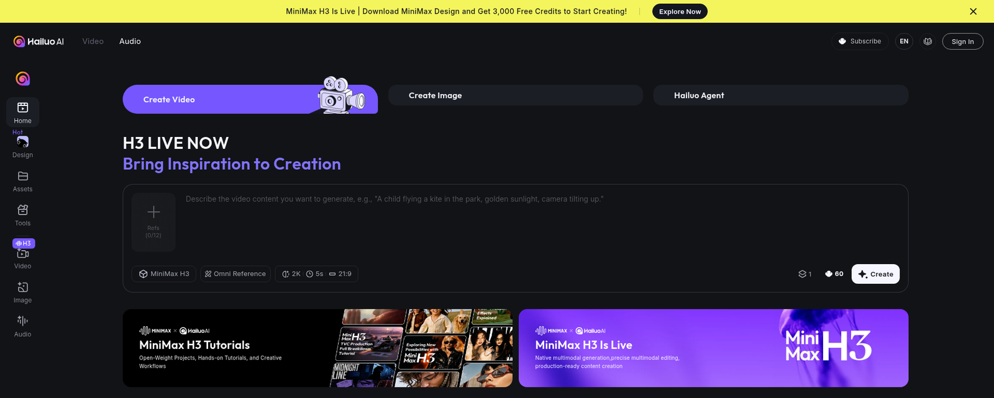Click the Hailuo AI logo in header
This screenshot has height=398, width=994.
tap(39, 42)
